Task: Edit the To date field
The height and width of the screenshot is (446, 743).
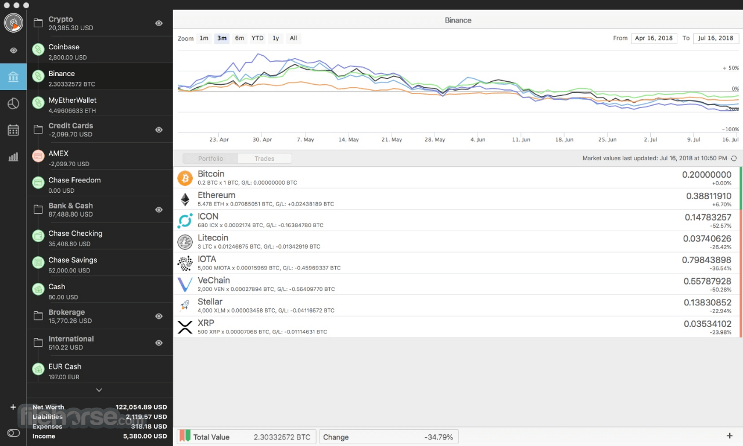Action: (716, 38)
